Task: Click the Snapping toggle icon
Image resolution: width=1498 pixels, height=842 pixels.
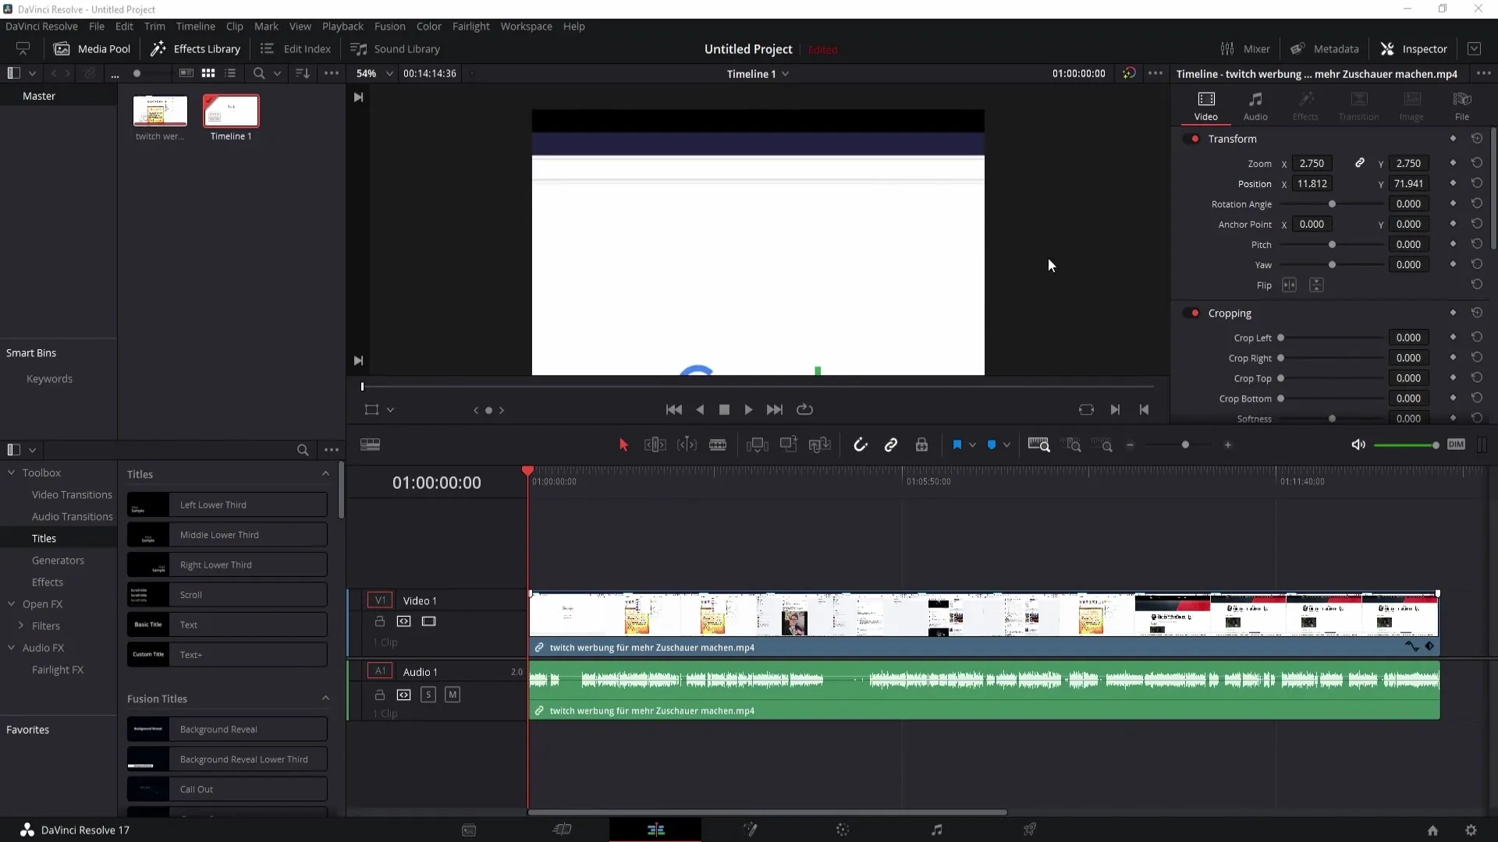Action: (860, 444)
